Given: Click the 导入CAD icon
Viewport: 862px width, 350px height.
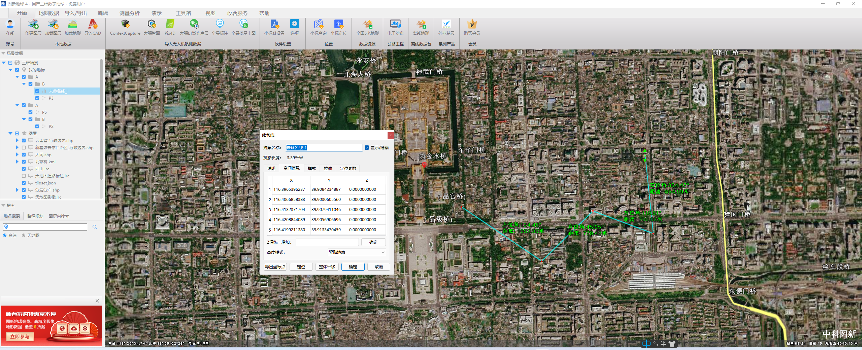Looking at the screenshot, I should pos(93,24).
